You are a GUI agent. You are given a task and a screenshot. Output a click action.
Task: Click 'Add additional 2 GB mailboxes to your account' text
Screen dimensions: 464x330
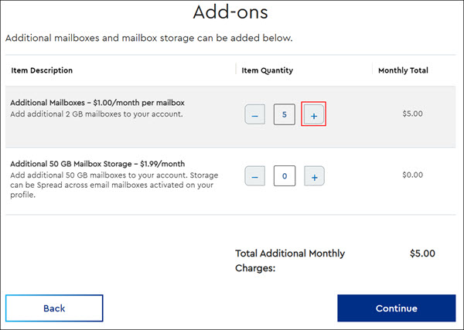(x=97, y=114)
